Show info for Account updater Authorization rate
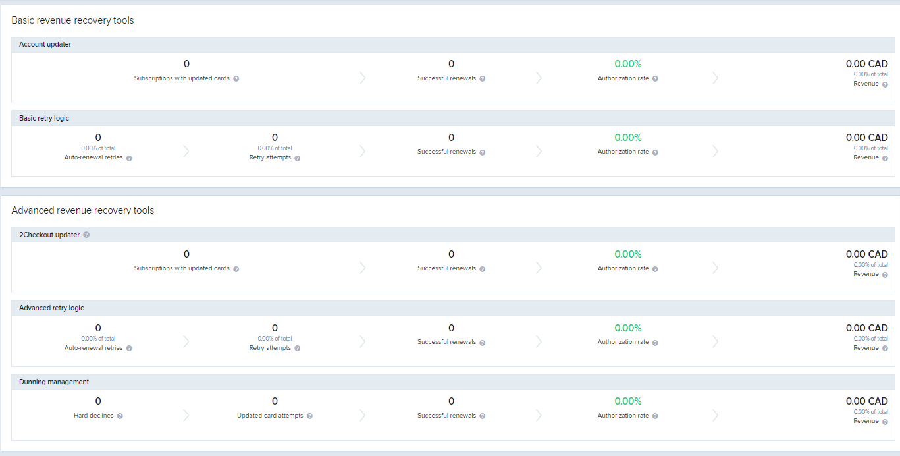Screen dimensions: 900x456 click(655, 78)
